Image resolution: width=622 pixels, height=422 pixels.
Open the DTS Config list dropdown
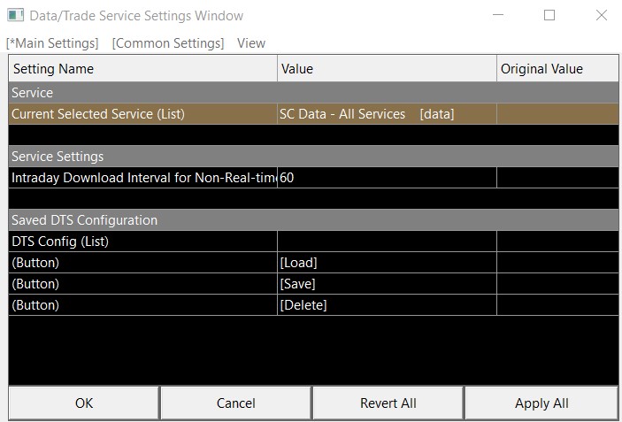pos(387,242)
